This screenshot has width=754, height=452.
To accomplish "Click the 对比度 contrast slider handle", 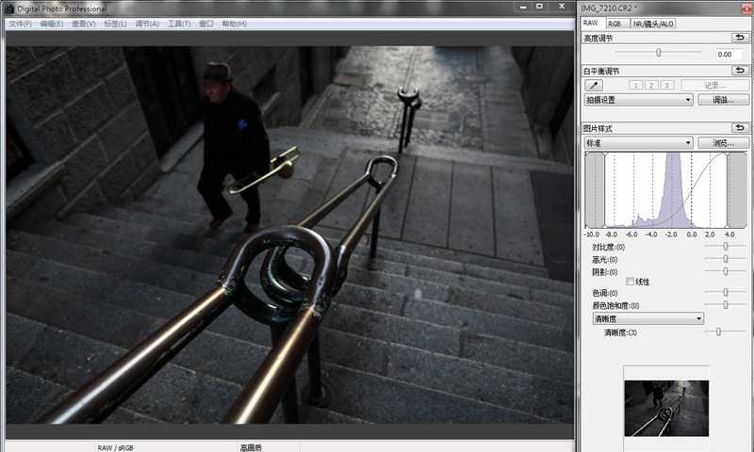I will click(726, 246).
